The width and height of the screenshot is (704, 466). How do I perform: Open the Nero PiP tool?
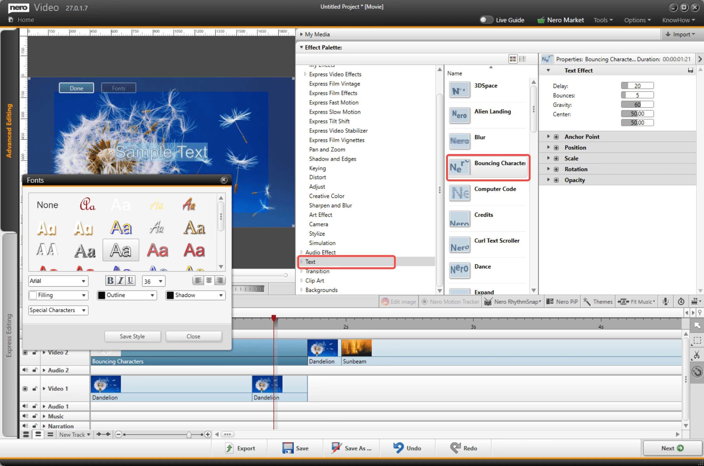[x=562, y=302]
